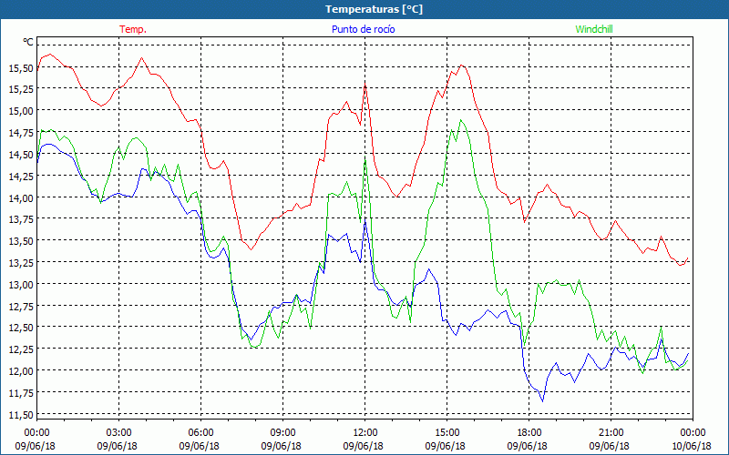Click the 15,00 y-axis value

pyautogui.click(x=21, y=110)
